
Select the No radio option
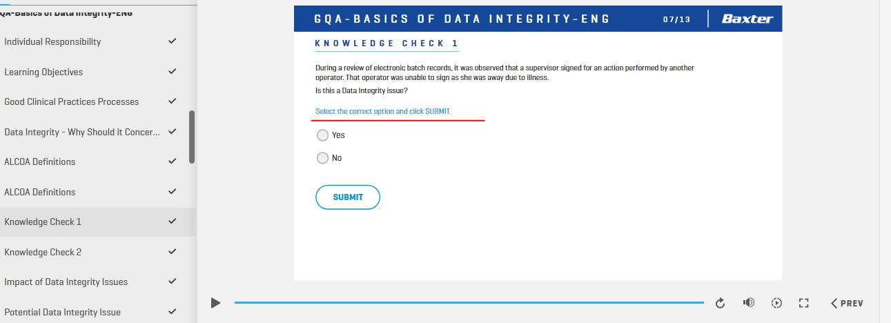click(322, 158)
